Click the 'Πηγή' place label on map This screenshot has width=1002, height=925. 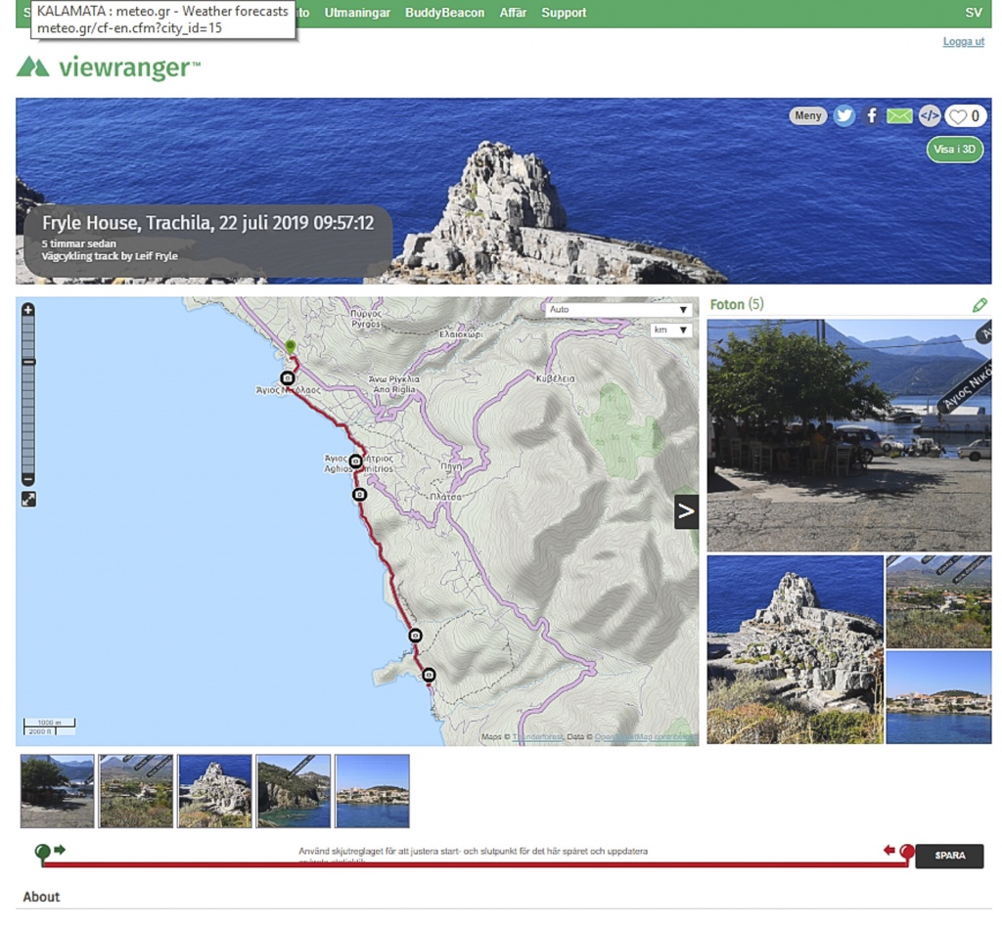click(451, 466)
